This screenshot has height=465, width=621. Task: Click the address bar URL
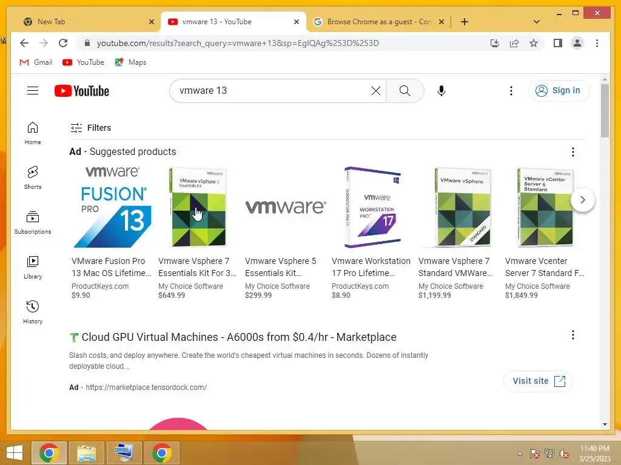tap(238, 43)
